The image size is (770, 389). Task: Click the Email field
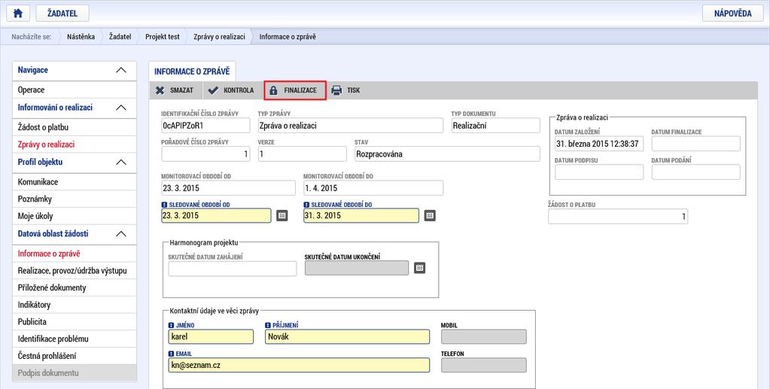click(299, 365)
